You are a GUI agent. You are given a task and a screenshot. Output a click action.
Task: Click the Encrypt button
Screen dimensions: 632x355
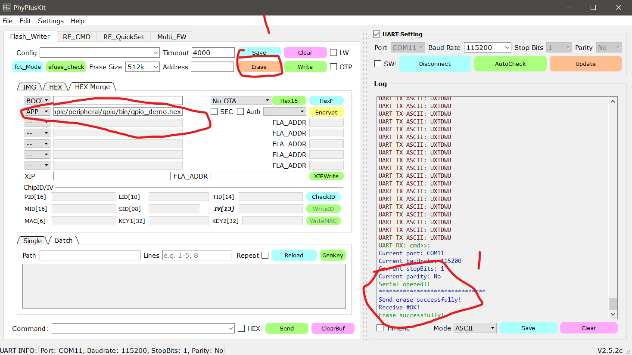tap(326, 112)
